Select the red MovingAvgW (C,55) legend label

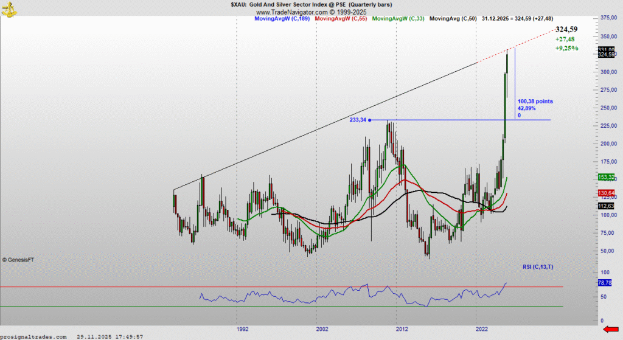pos(341,19)
